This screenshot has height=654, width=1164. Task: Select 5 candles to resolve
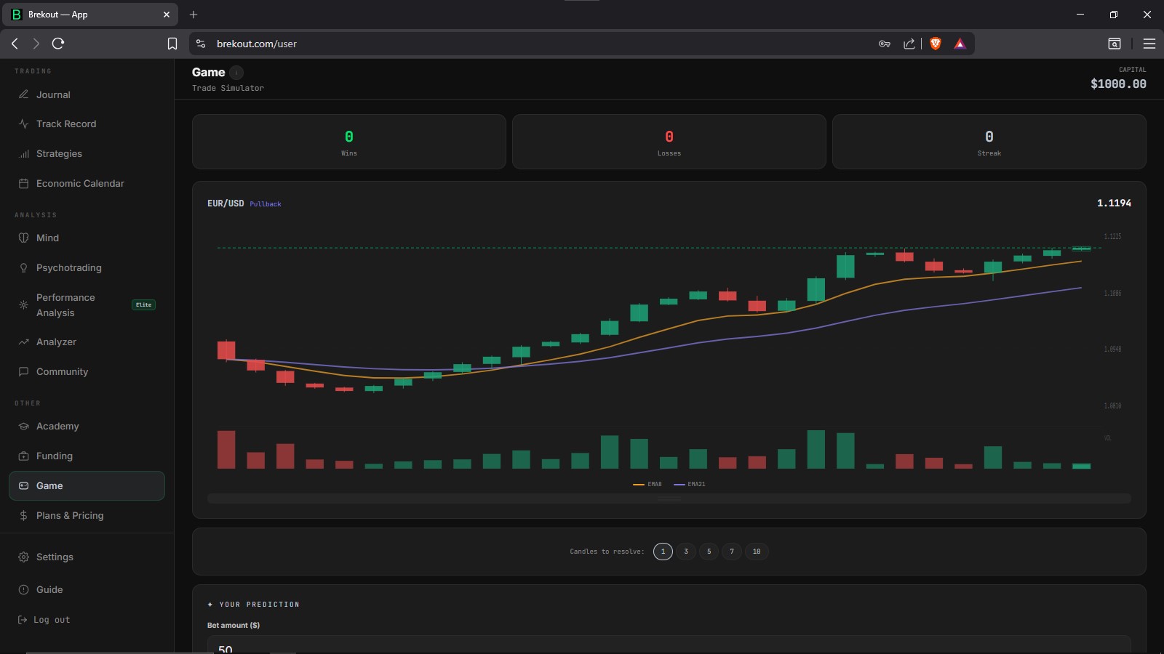click(x=709, y=552)
